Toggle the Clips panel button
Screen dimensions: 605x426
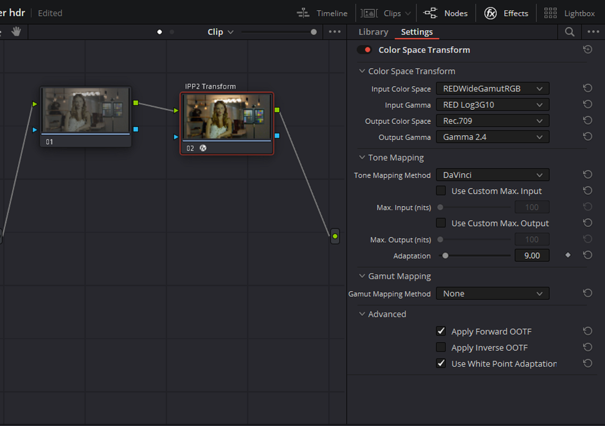point(386,13)
